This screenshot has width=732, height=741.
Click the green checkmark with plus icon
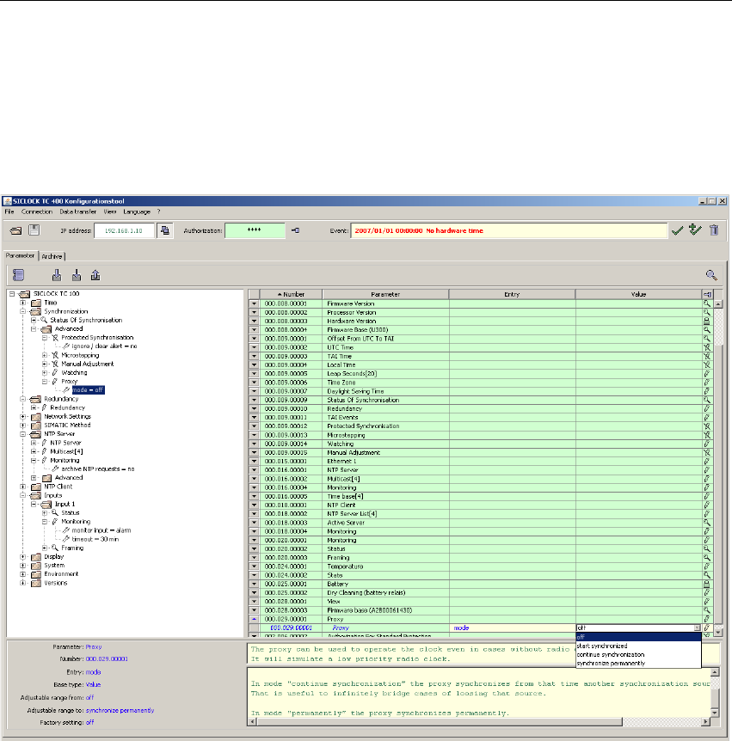point(695,230)
